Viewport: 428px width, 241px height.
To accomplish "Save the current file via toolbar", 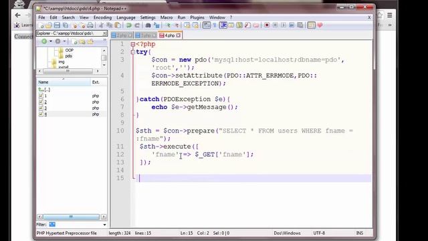I will 57,25.
